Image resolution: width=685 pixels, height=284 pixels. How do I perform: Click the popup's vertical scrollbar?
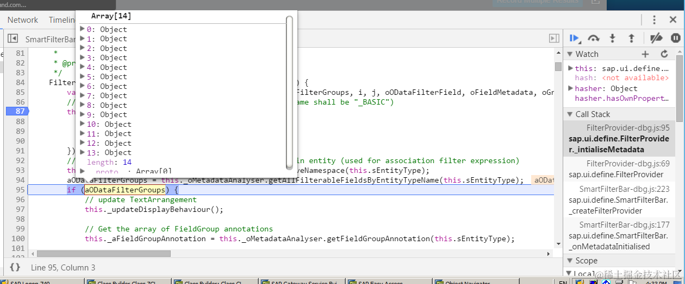[289, 92]
